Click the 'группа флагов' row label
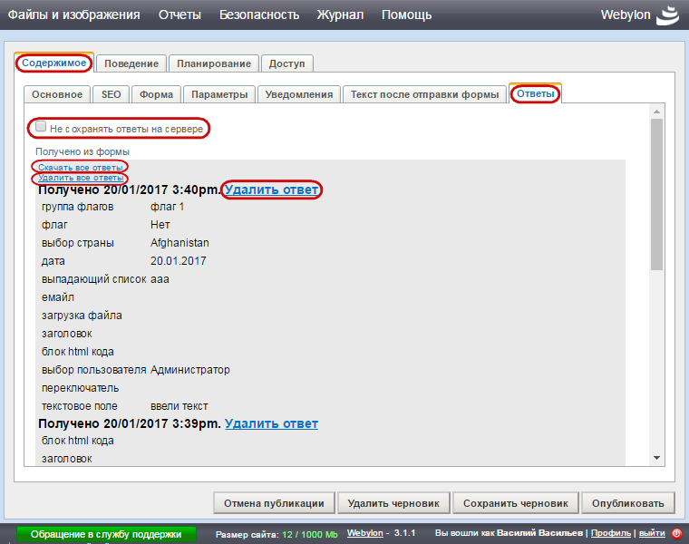Screen dimensions: 689x544 pos(78,207)
